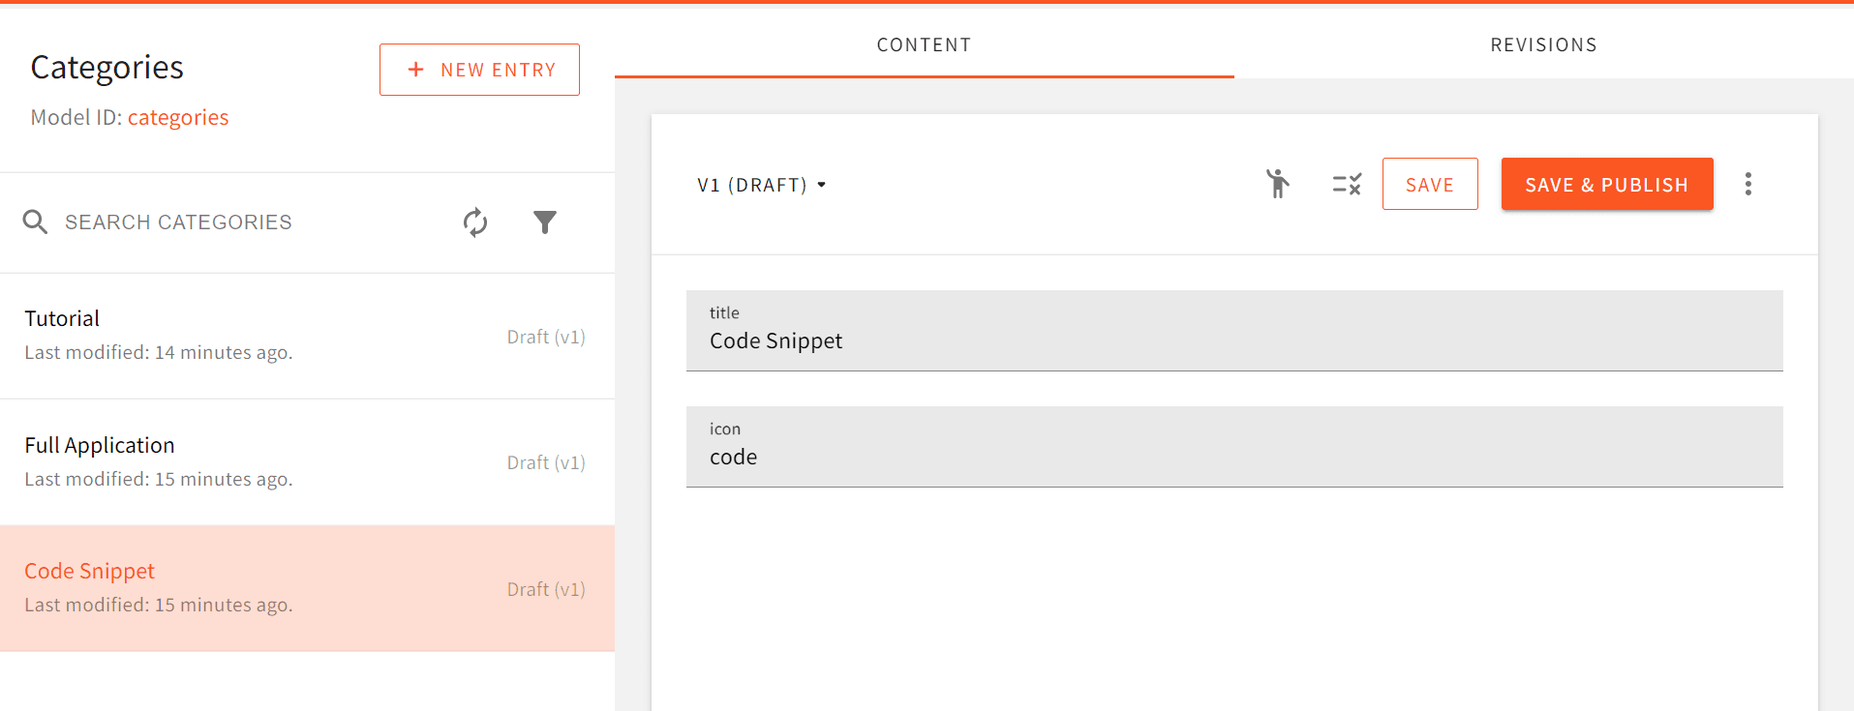The image size is (1854, 711).
Task: Click the plus icon on New Entry
Action: [x=416, y=69]
